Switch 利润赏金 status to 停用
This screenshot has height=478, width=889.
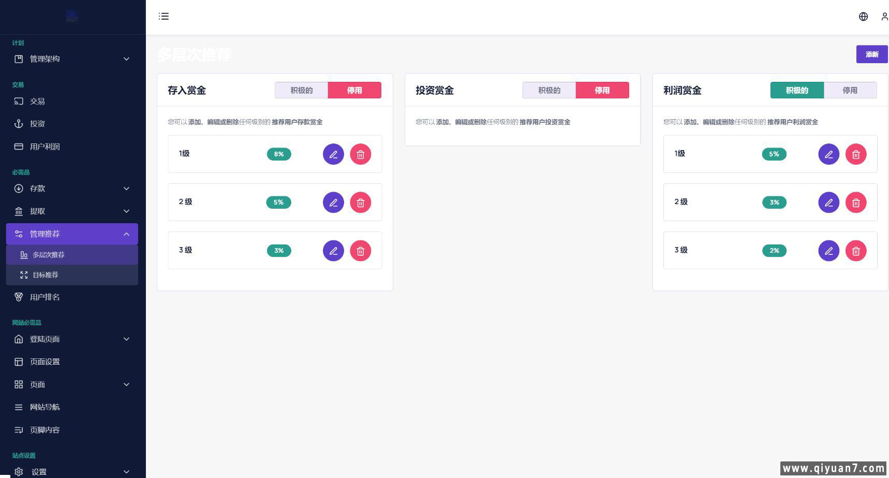[x=850, y=90]
